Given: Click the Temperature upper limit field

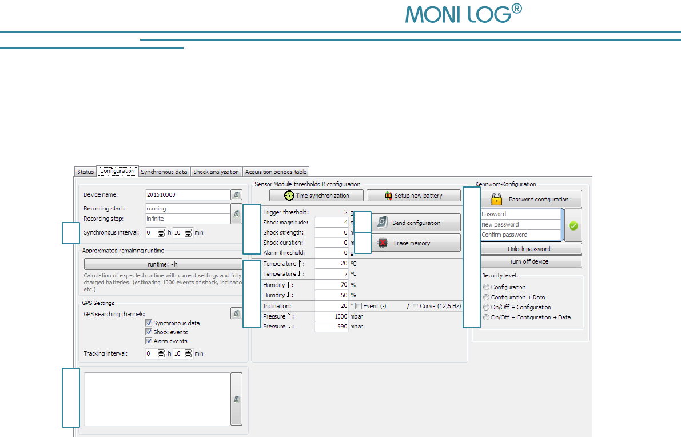Looking at the screenshot, I should 332,263.
